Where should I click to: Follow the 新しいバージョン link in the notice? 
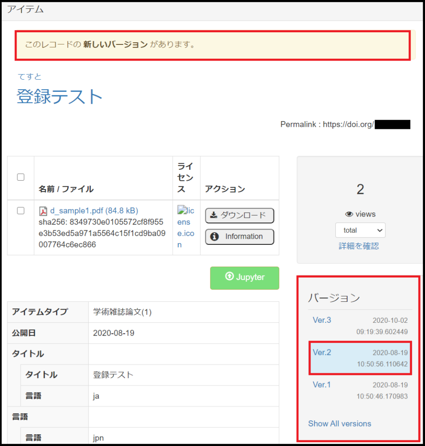click(x=115, y=44)
